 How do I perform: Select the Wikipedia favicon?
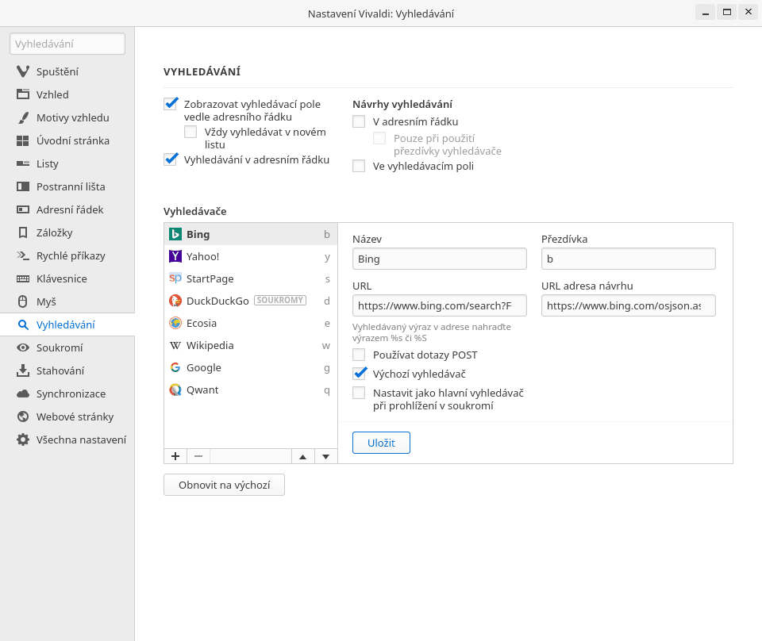click(175, 345)
